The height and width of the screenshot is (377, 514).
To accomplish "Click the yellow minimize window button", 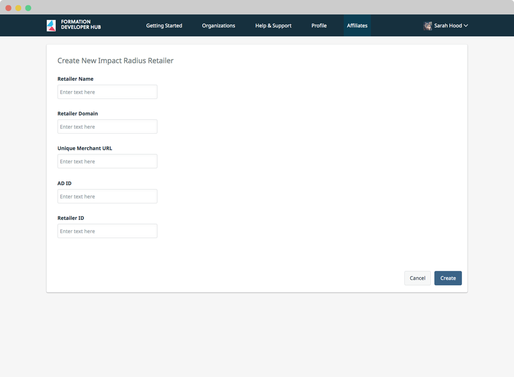I will pyautogui.click(x=18, y=8).
